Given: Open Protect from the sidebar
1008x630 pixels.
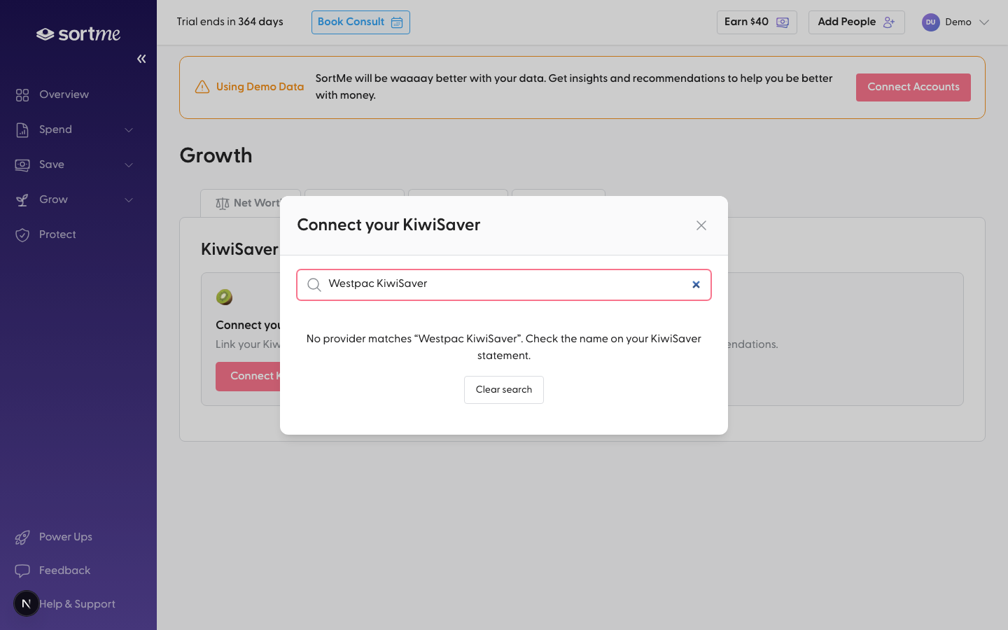Looking at the screenshot, I should (57, 234).
